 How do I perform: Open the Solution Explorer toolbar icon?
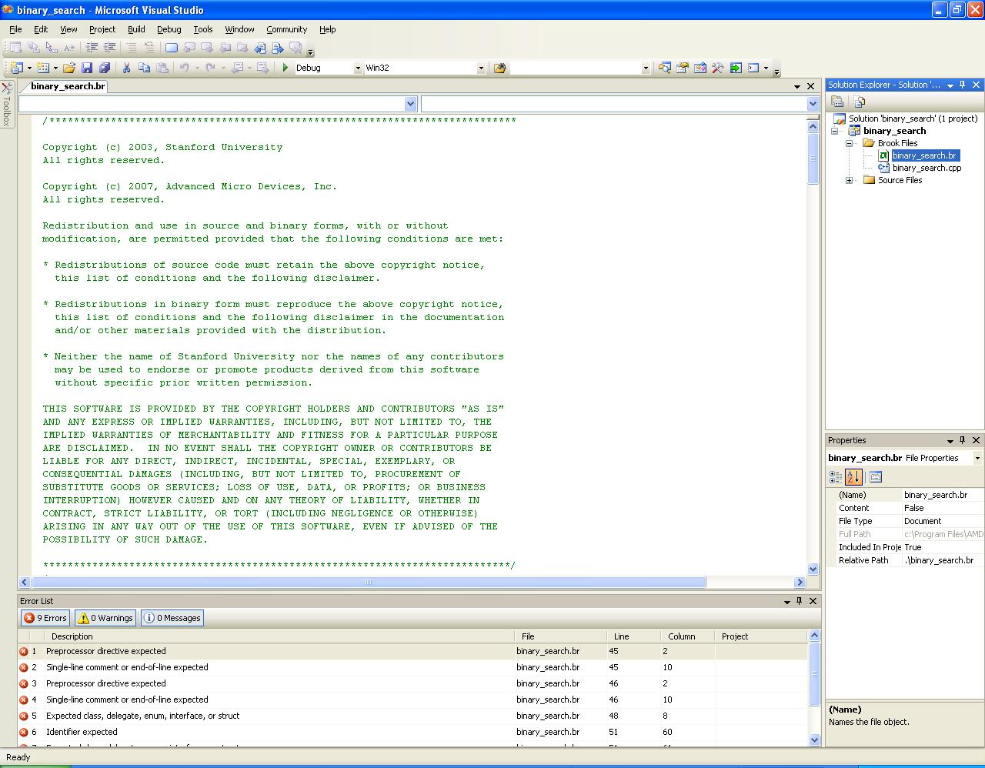664,68
